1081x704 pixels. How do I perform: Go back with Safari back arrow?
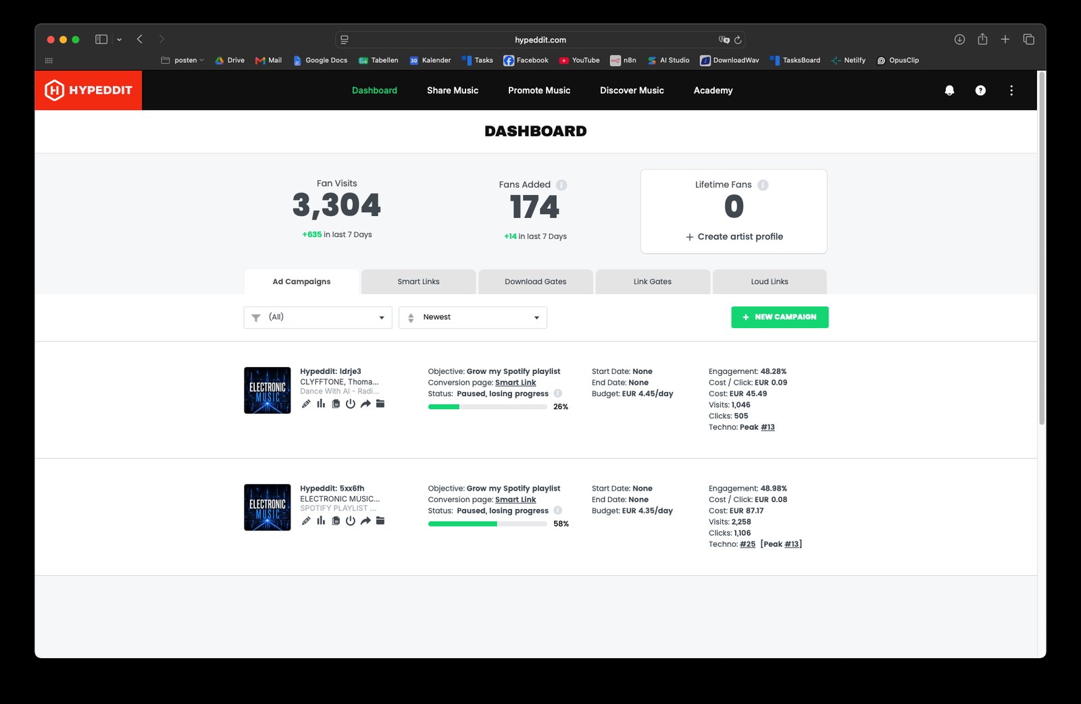[140, 39]
